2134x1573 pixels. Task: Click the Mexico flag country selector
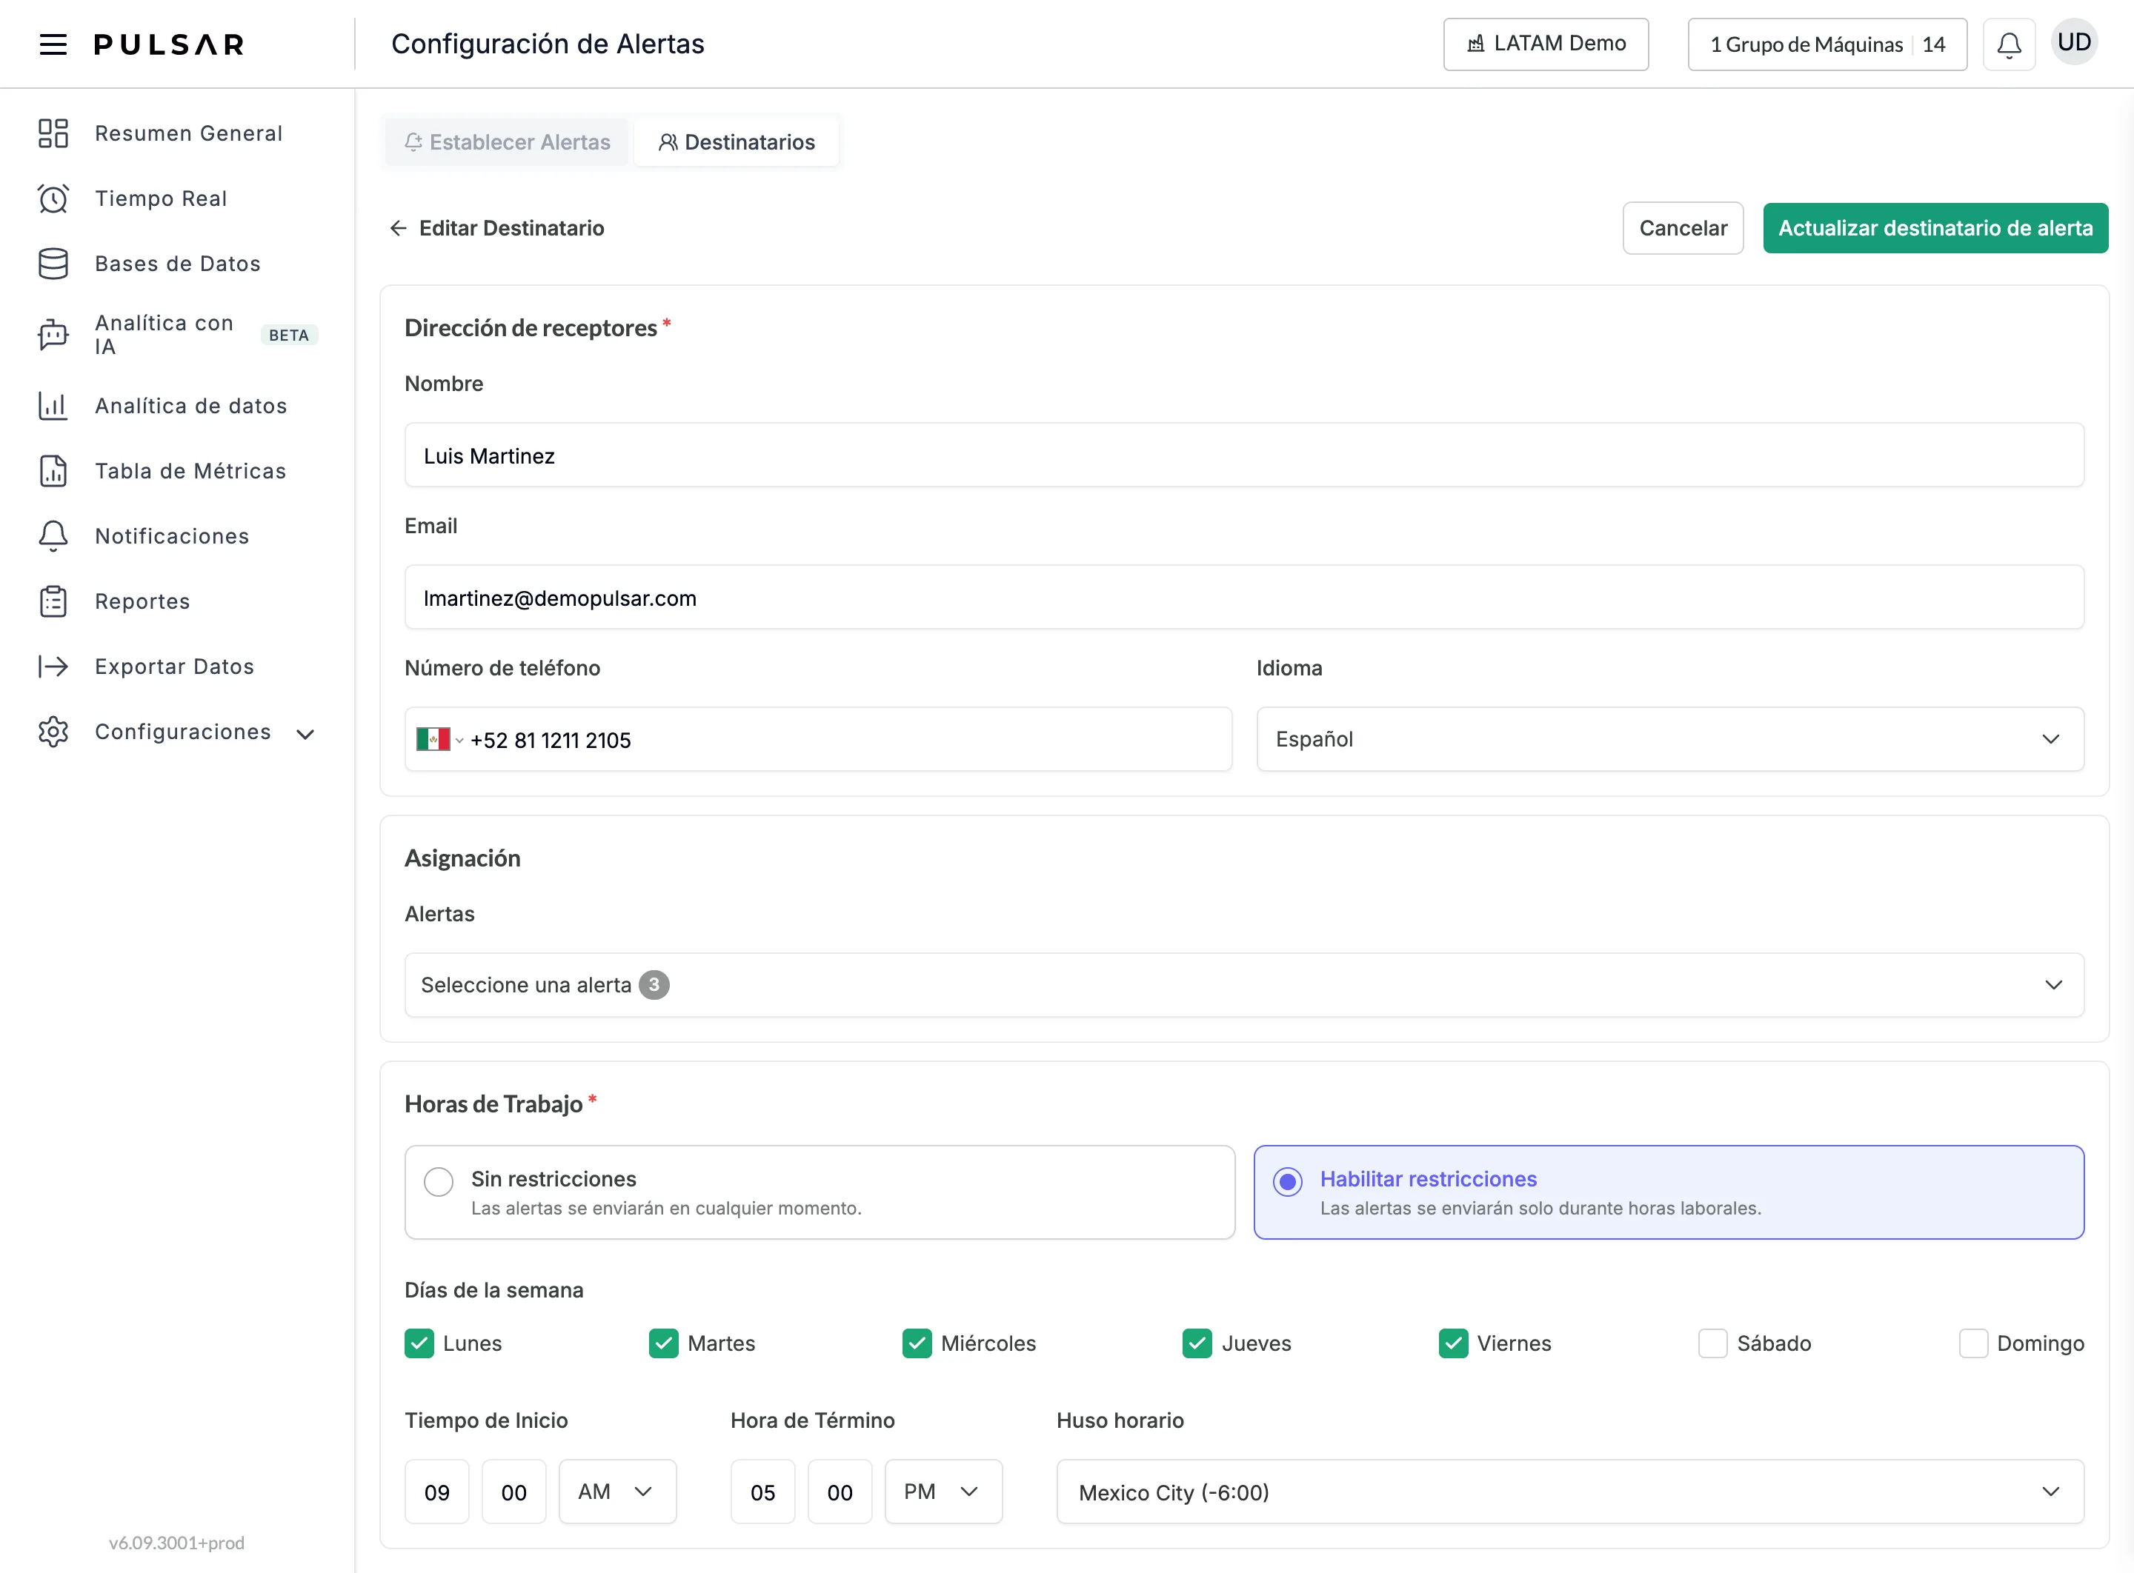point(439,740)
